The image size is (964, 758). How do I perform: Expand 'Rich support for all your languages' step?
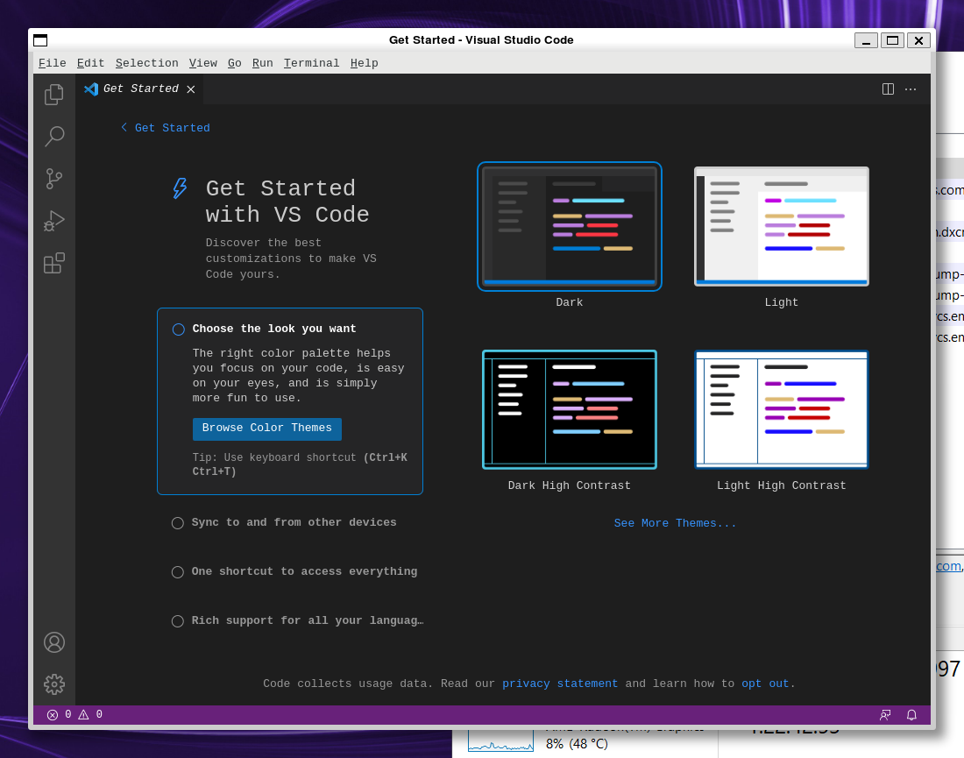click(307, 620)
